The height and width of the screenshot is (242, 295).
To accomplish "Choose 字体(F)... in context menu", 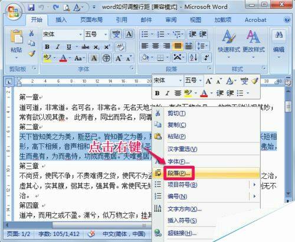I will 206,162.
